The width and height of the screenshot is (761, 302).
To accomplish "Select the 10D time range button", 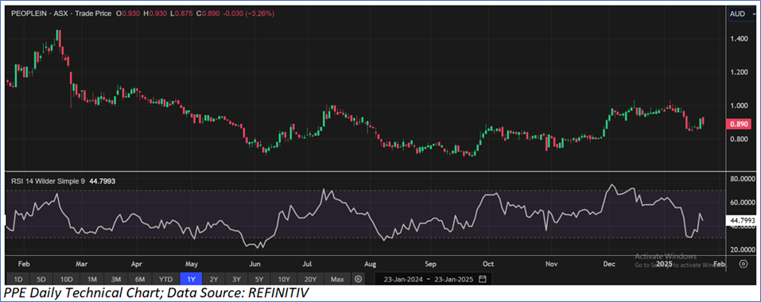I will tap(67, 279).
